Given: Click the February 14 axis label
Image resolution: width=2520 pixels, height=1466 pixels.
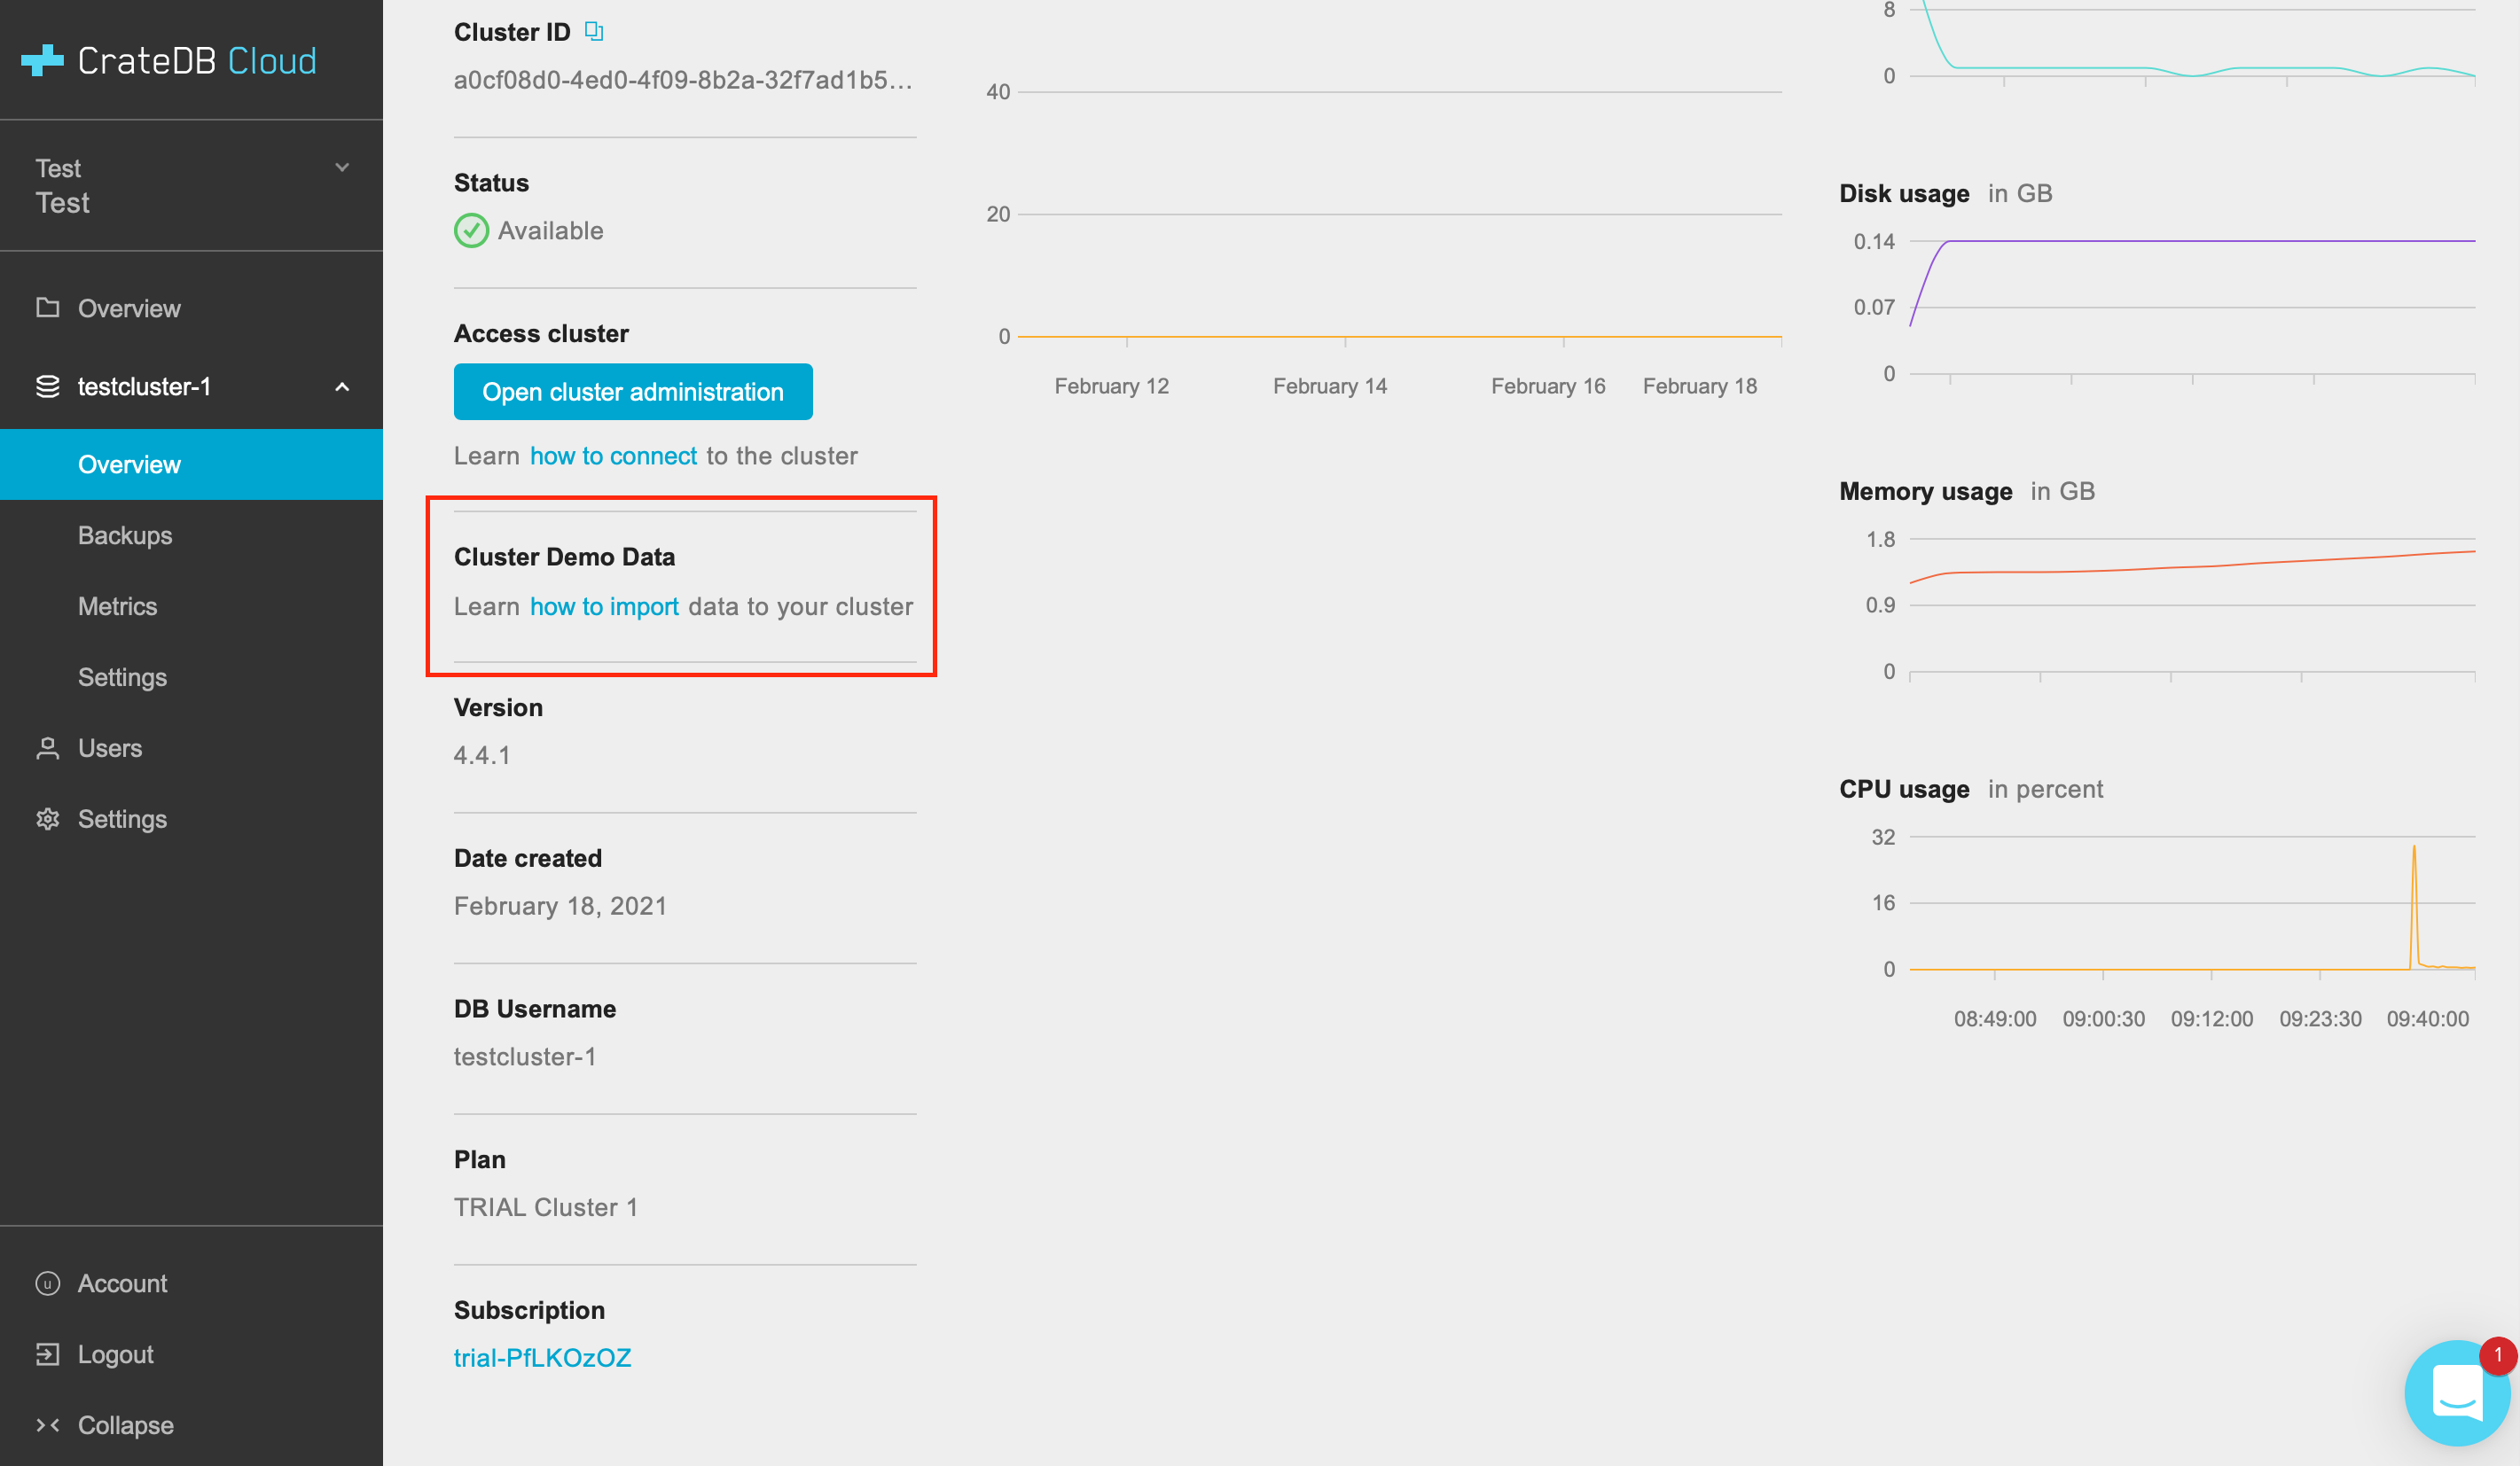Looking at the screenshot, I should coord(1330,386).
